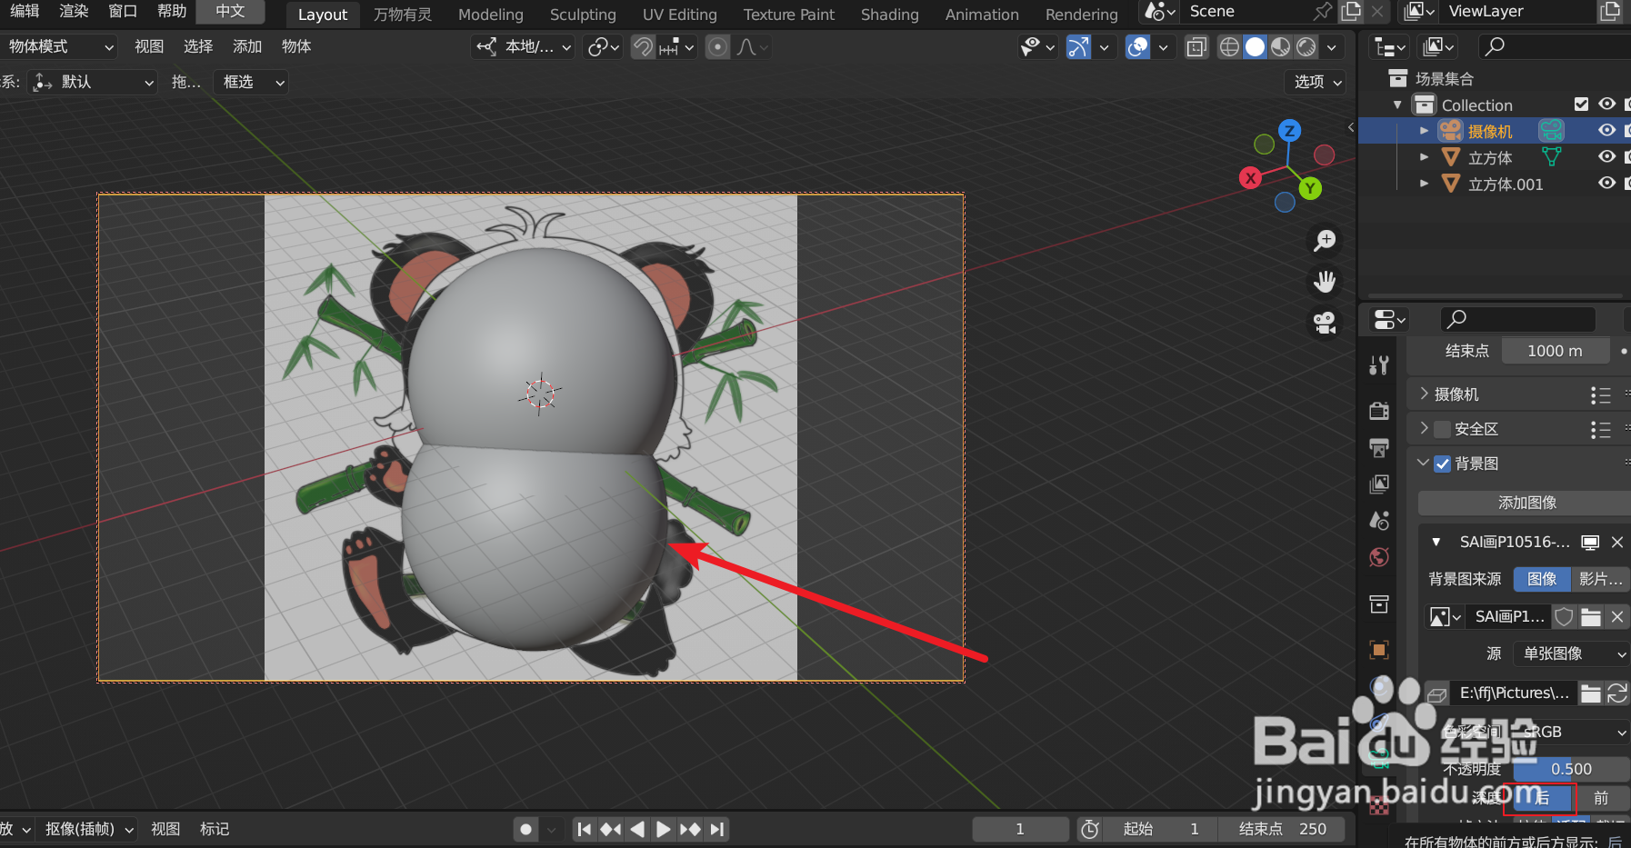Open the 本地 transform orientation dropdown

click(x=523, y=46)
